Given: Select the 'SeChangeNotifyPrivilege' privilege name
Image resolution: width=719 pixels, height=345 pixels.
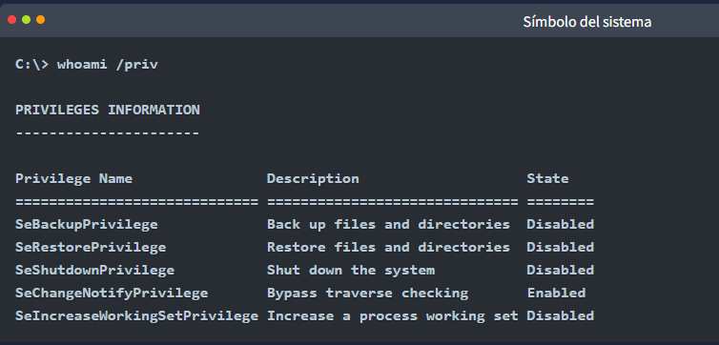Looking at the screenshot, I should pos(112,294).
